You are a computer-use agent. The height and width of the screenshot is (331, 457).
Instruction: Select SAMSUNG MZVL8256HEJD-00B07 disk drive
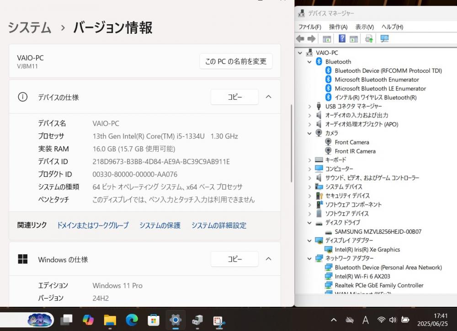click(378, 231)
